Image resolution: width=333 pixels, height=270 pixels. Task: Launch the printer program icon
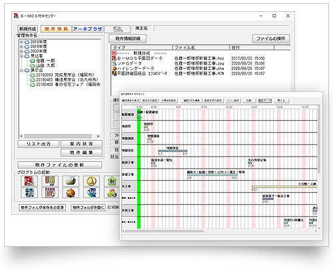(71, 181)
